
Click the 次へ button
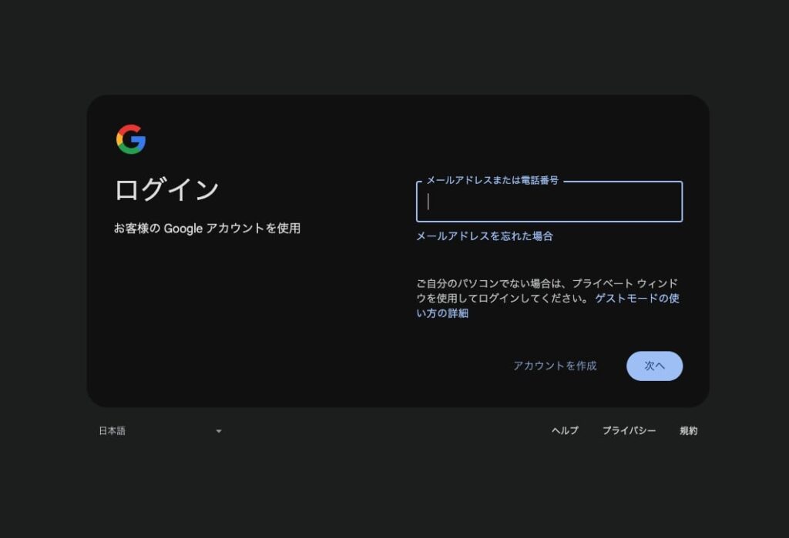(654, 366)
